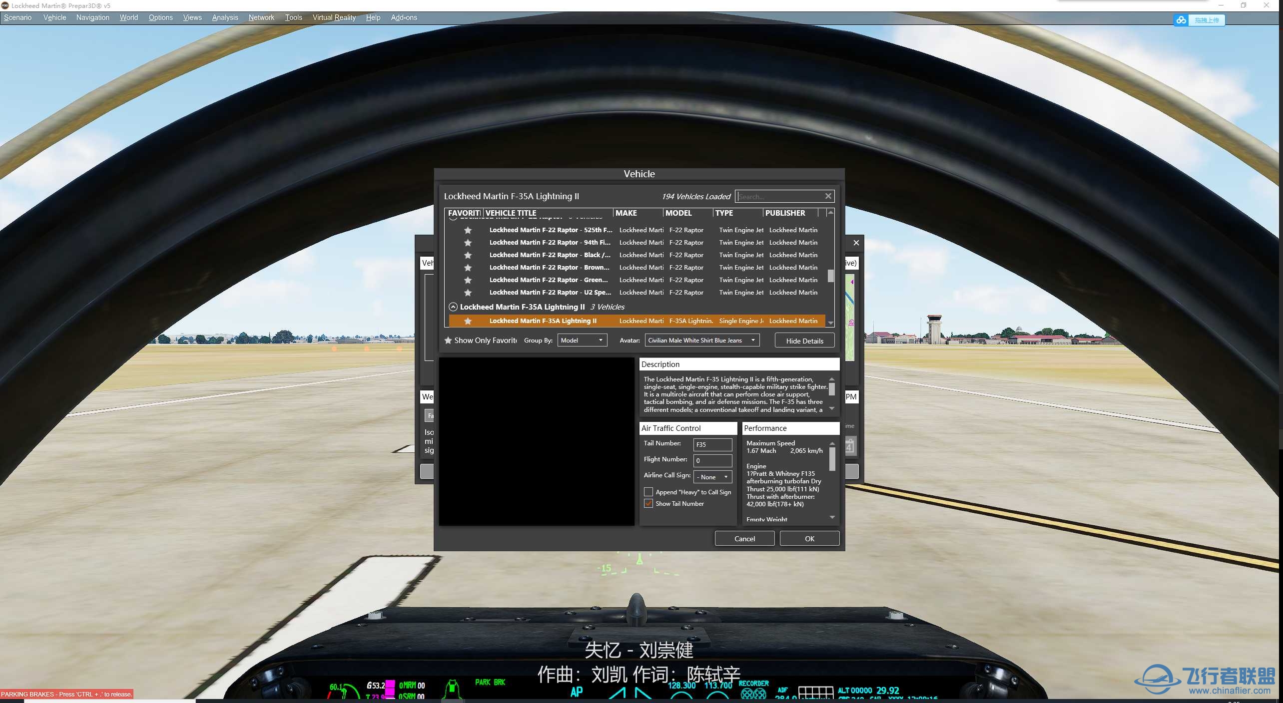Screen dimensions: 1283x703
Task: Open the Virtual Reality menu
Action: pos(334,17)
